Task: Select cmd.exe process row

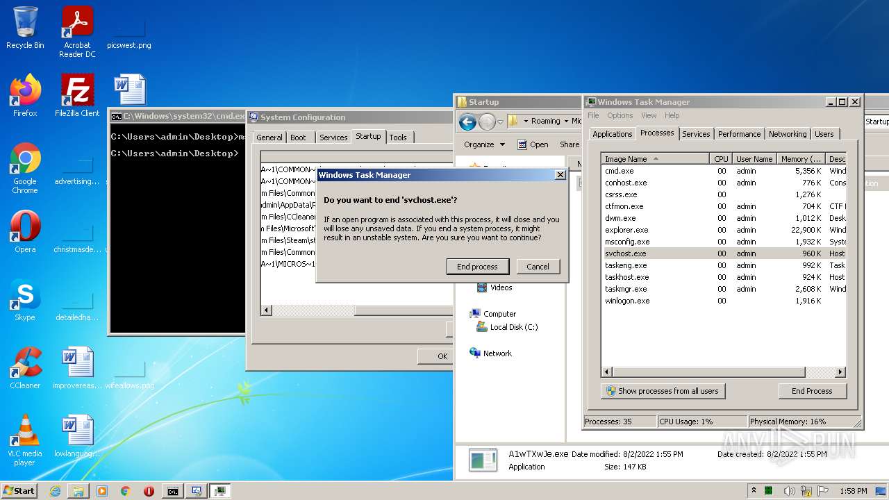Action: tap(724, 171)
